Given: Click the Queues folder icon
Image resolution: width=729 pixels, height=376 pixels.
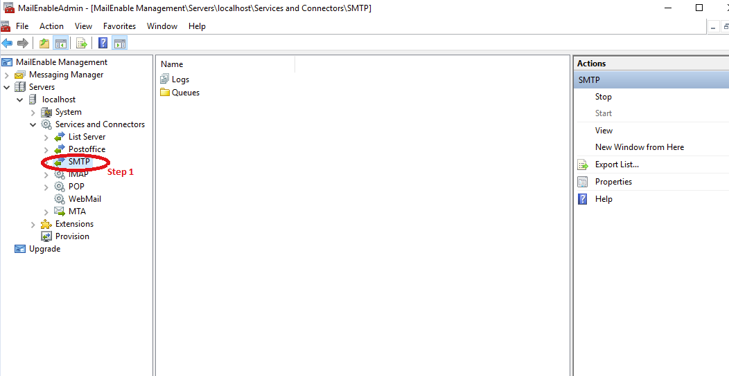Looking at the screenshot, I should (165, 92).
